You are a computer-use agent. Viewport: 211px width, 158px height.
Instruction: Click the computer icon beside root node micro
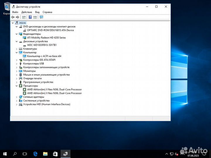(x=16, y=23)
